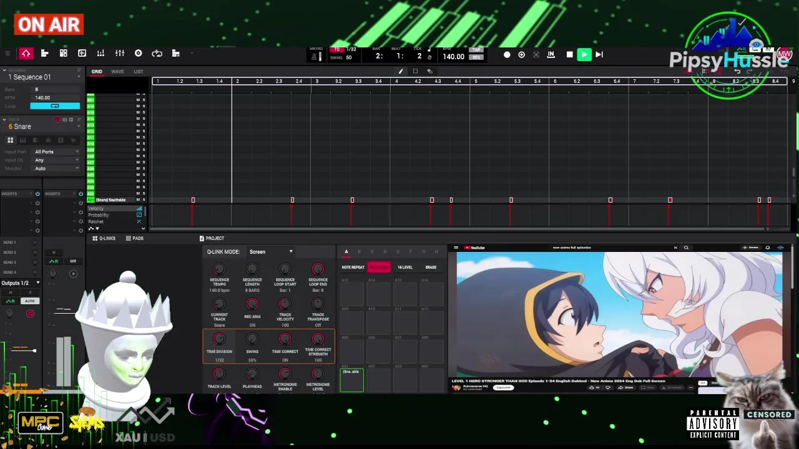This screenshot has height=449, width=799.
Task: Open the Monitor Auto dropdown
Action: pyautogui.click(x=57, y=169)
